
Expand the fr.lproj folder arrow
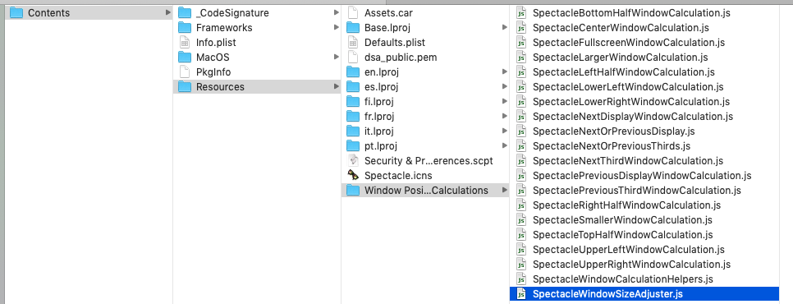(x=504, y=117)
